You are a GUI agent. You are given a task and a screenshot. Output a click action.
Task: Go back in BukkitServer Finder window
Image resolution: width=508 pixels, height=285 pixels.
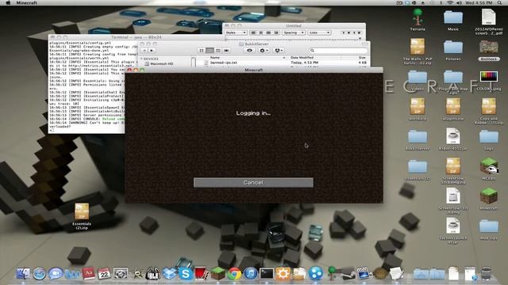pos(144,51)
